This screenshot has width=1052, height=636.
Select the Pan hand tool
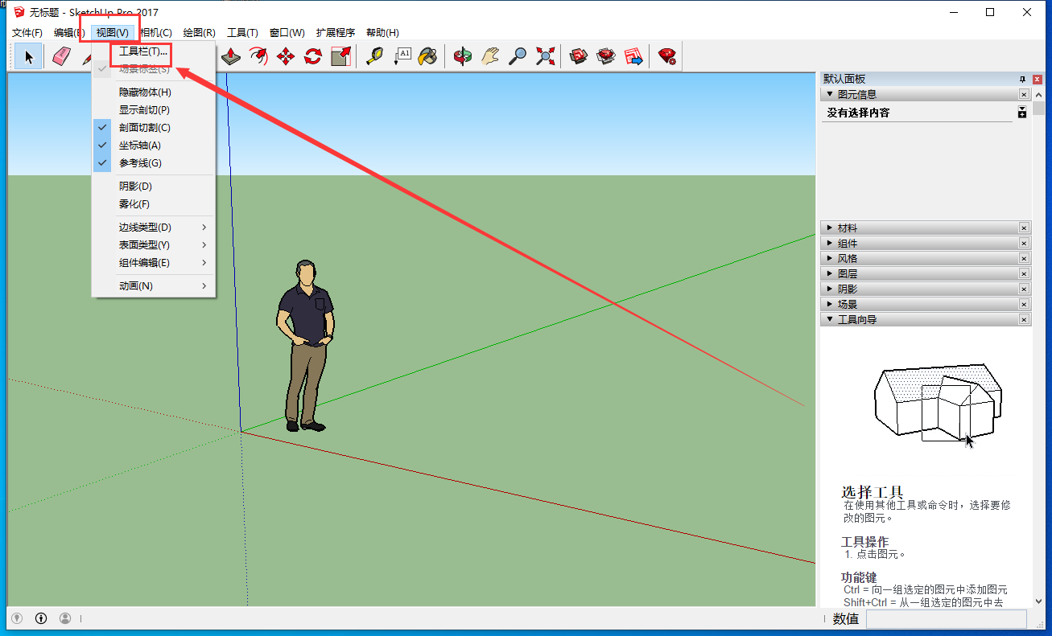(x=490, y=56)
